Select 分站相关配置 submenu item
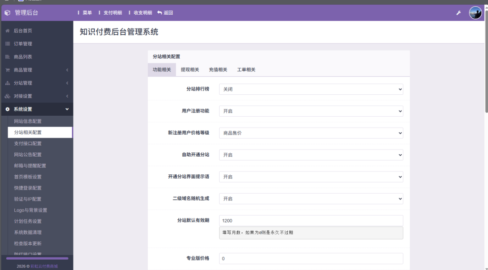Screen dimensions: 488x270 (40, 132)
